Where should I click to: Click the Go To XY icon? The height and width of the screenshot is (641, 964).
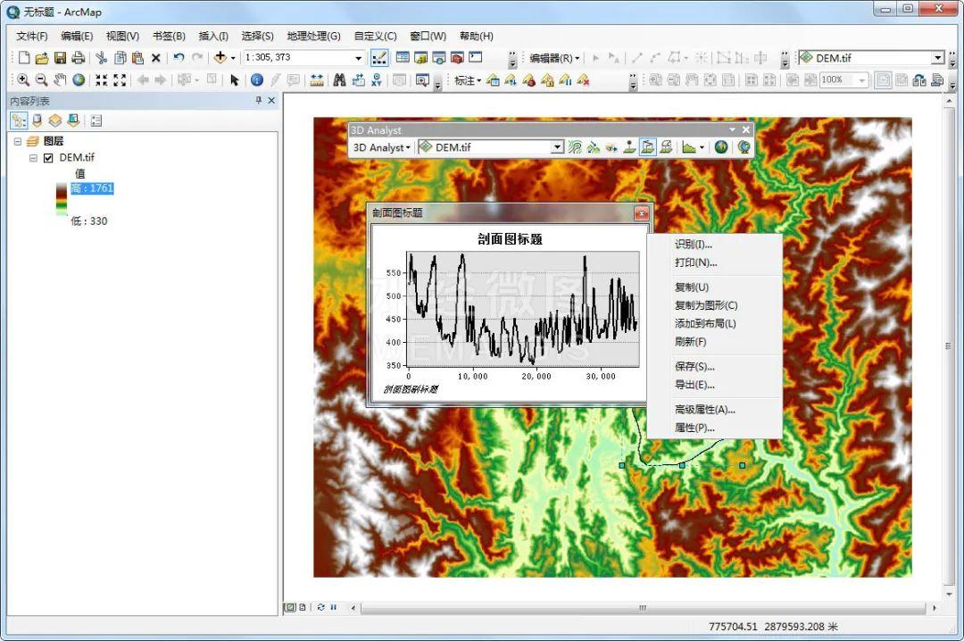point(377,80)
